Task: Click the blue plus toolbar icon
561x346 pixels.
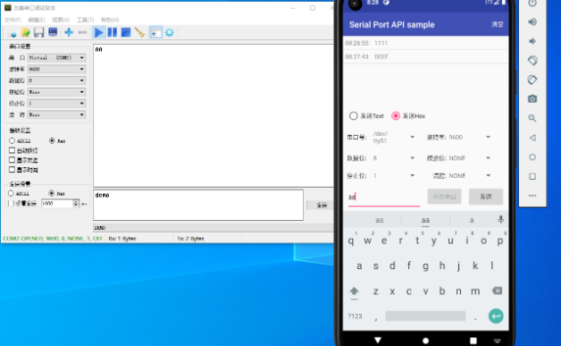Action: click(x=69, y=32)
